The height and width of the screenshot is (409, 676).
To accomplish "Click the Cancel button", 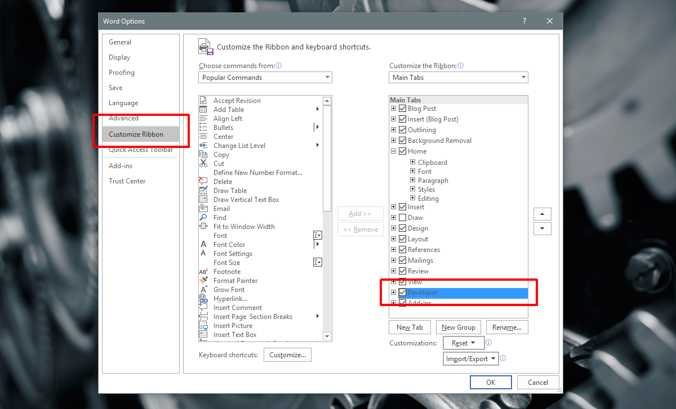I will 538,382.
